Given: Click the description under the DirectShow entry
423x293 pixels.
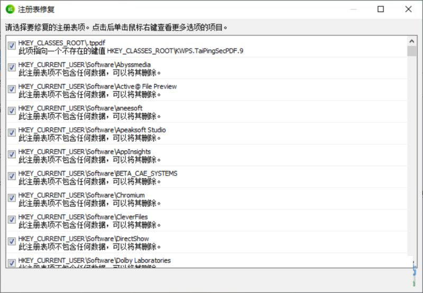Looking at the screenshot, I should pos(89,247).
